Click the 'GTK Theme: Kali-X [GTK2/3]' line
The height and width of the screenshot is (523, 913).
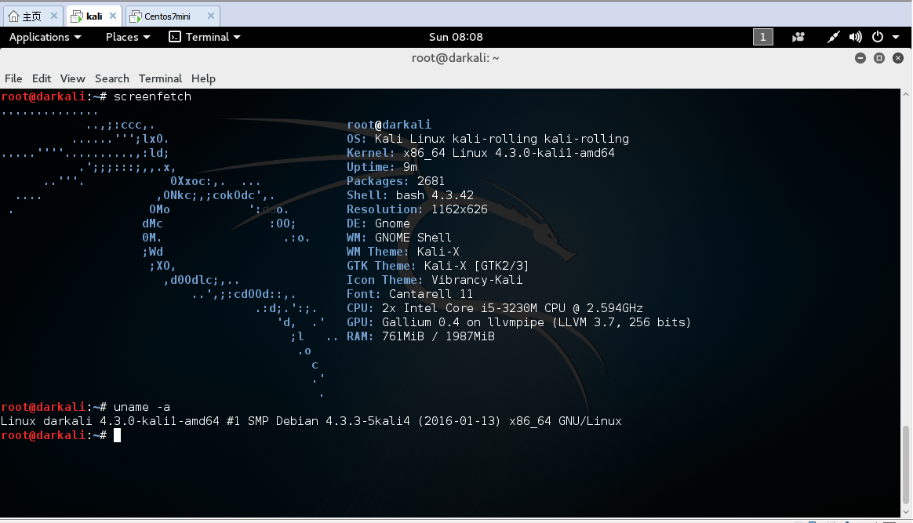coord(438,266)
